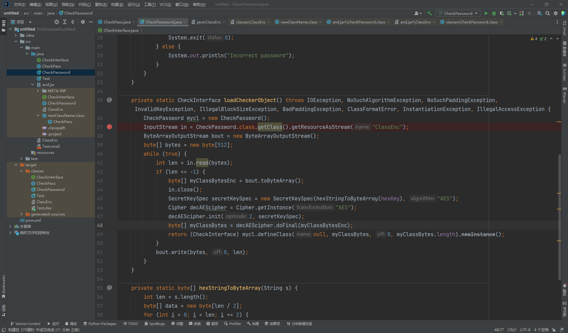Open the Translate icon in toolbar

tap(539, 13)
